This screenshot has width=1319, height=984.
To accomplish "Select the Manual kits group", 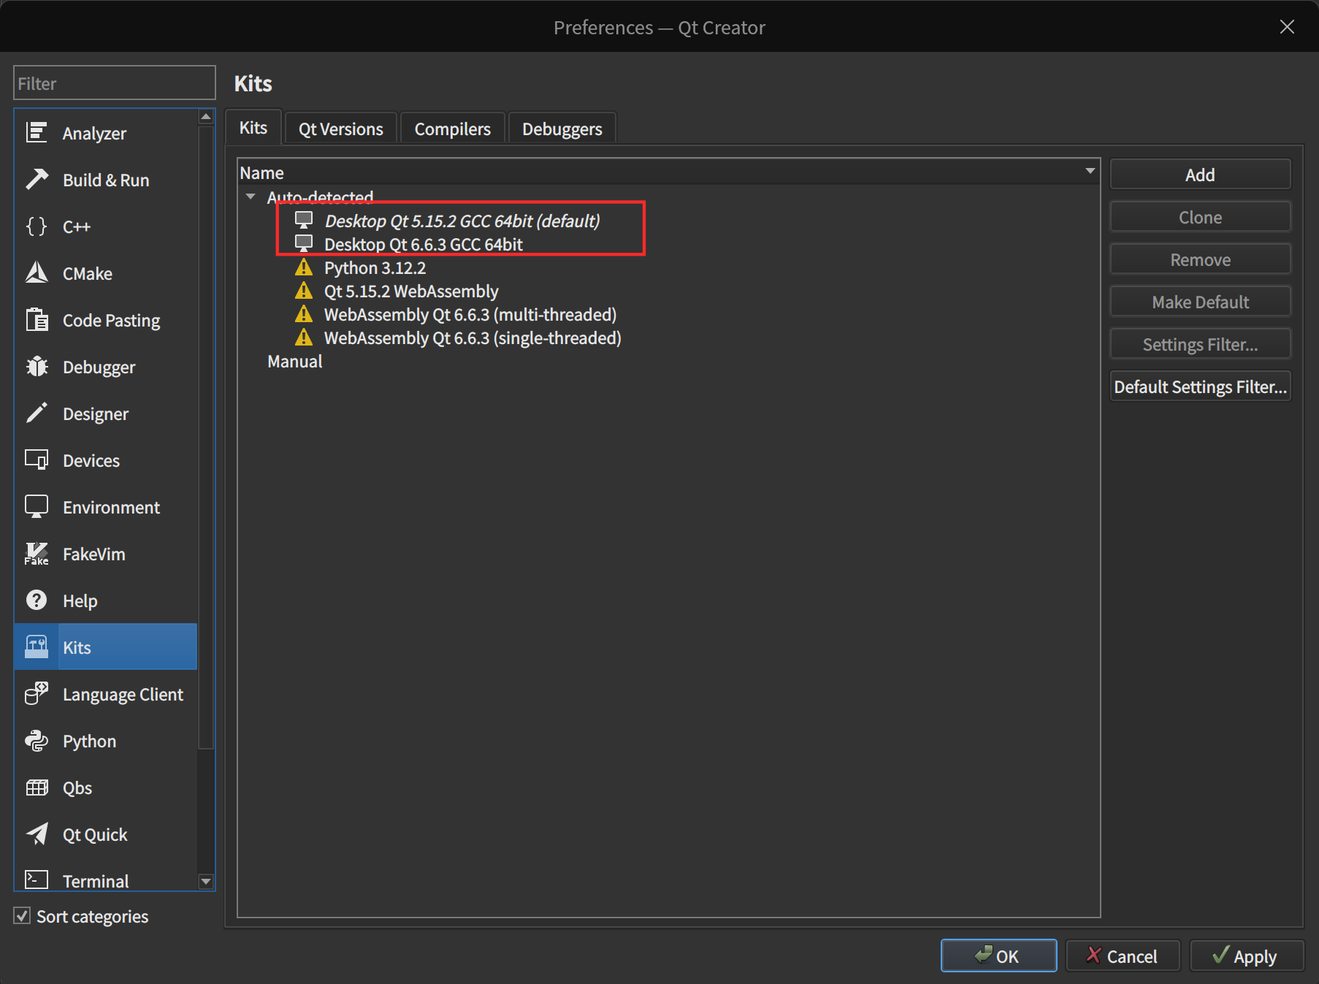I will (x=294, y=361).
